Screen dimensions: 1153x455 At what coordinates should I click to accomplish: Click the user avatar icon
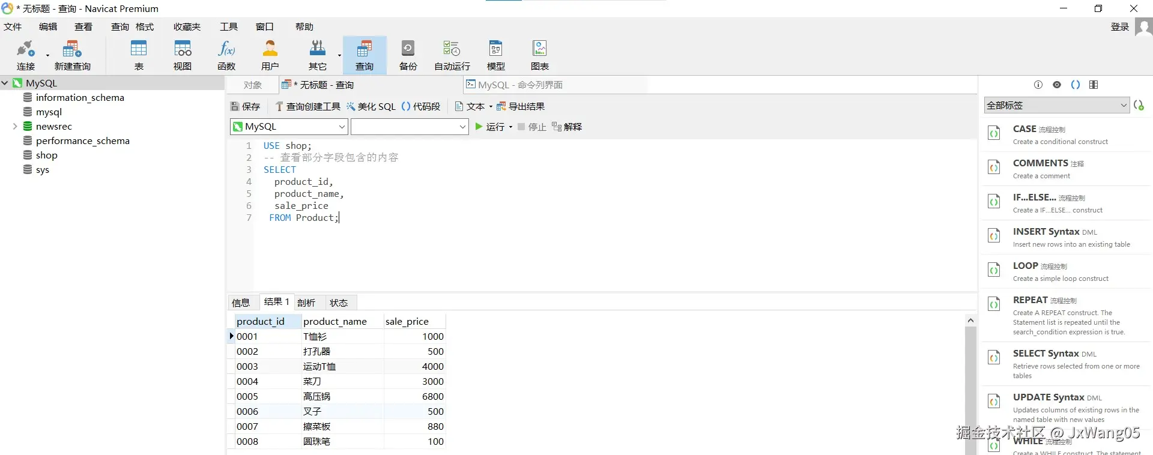[x=1143, y=27]
